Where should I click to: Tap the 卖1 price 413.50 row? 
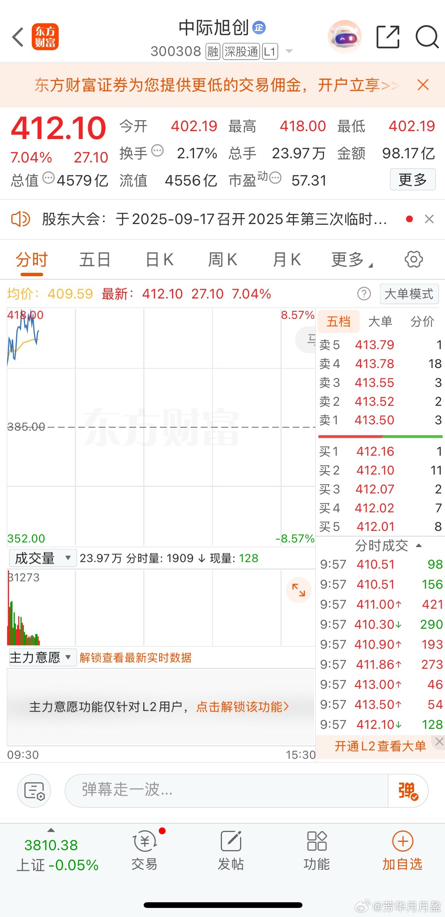pyautogui.click(x=380, y=420)
